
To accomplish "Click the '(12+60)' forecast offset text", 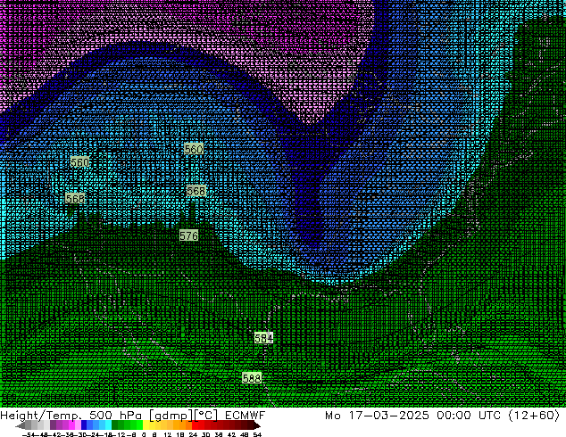I will coord(534,416).
